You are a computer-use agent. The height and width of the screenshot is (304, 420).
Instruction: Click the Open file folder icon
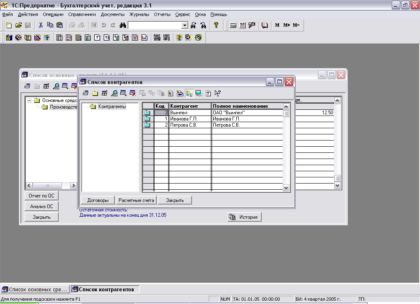click(x=18, y=25)
